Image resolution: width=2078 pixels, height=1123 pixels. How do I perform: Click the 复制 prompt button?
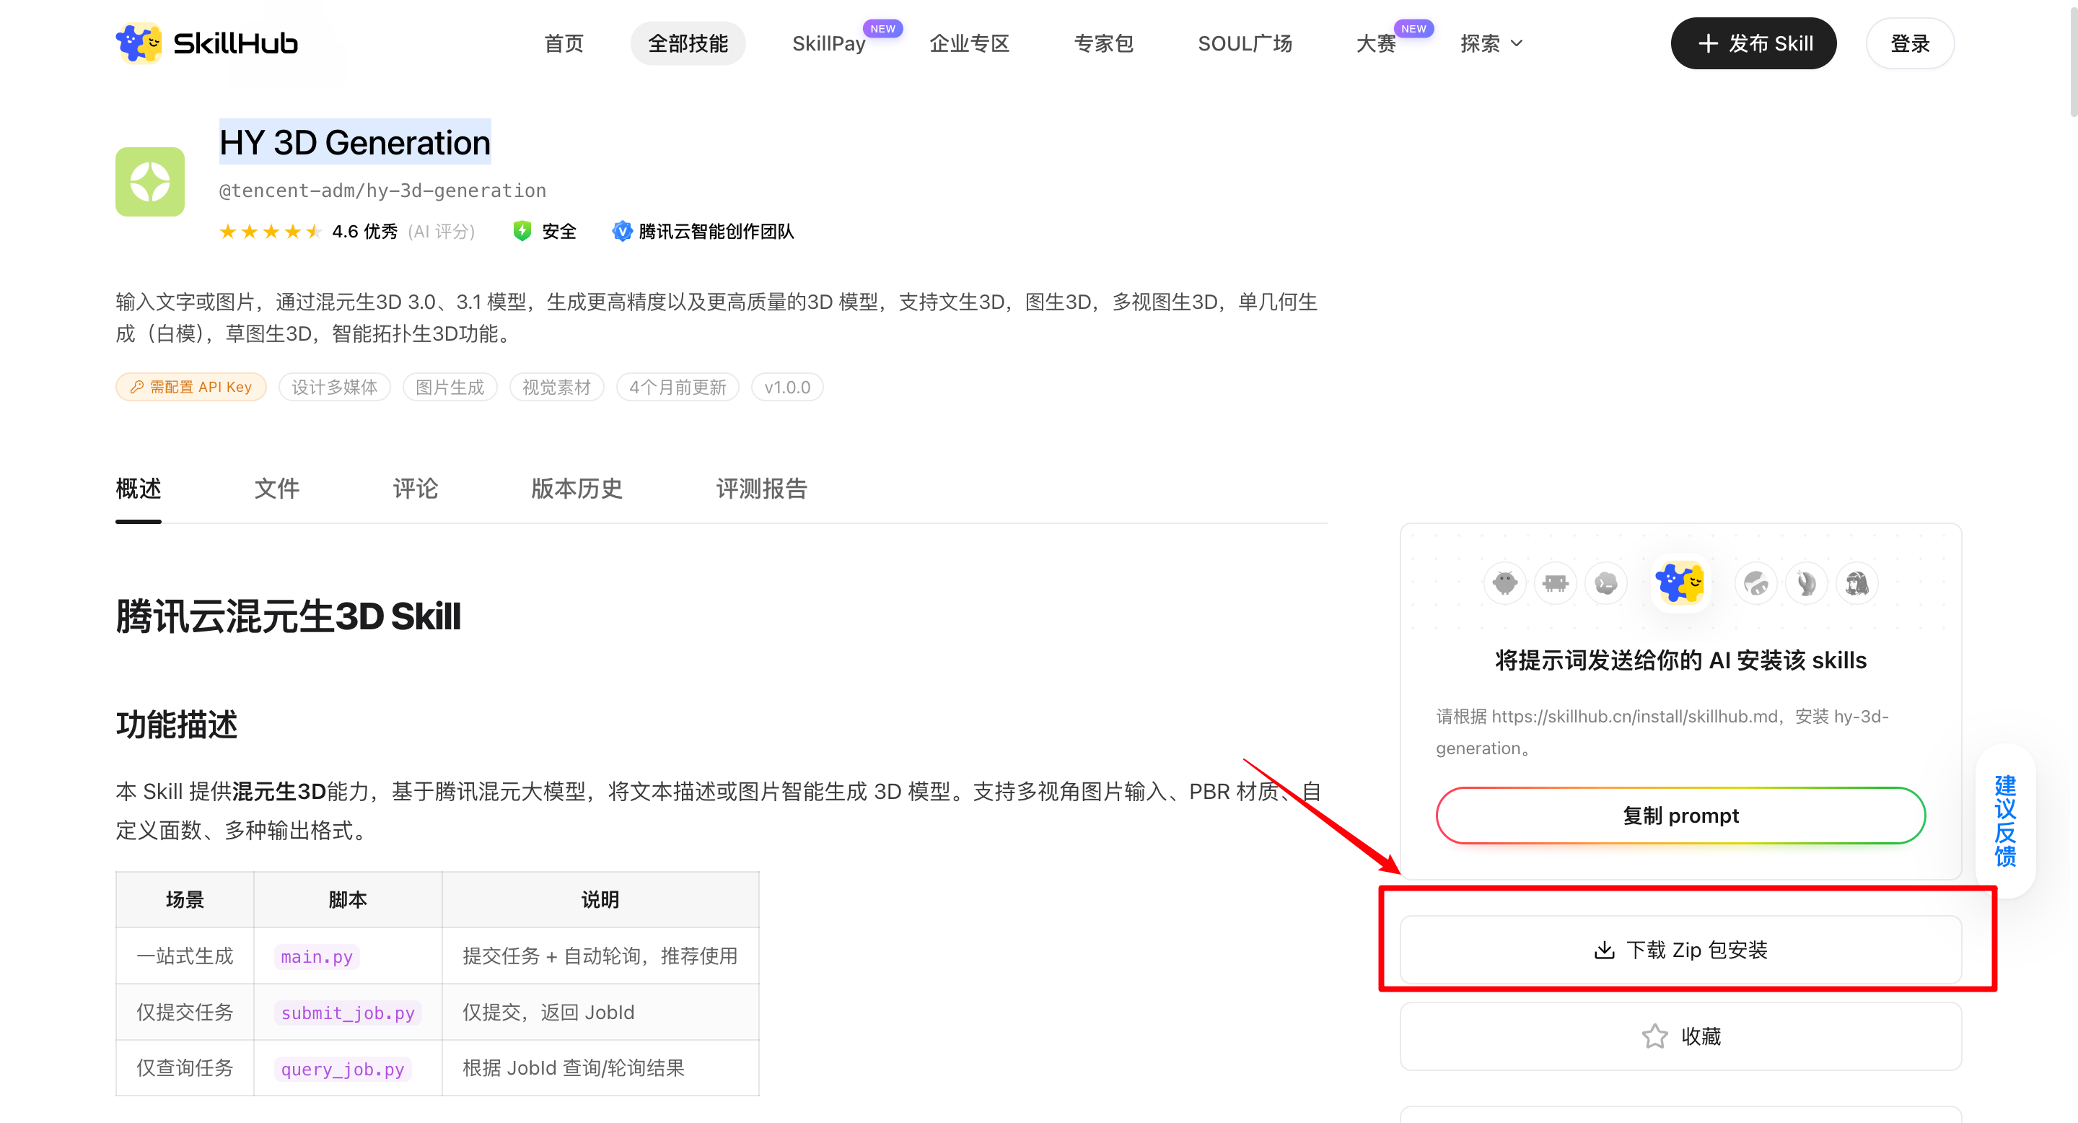click(1680, 816)
